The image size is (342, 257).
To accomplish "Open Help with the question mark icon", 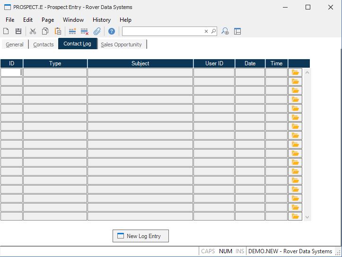I will point(112,31).
